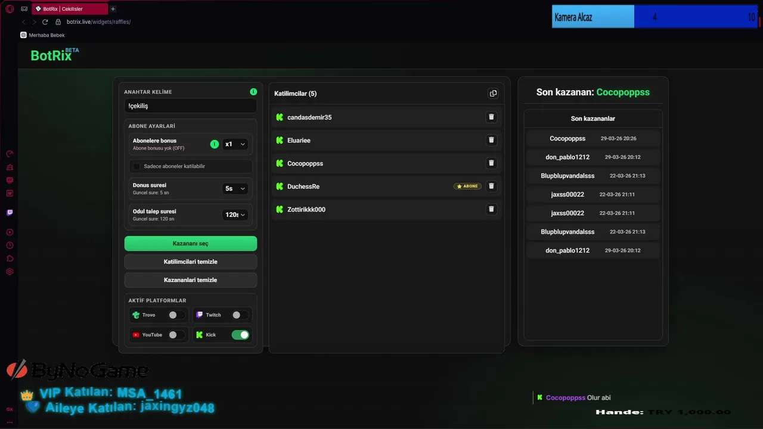Open the speedometer GX Control sidebar icon

10,154
